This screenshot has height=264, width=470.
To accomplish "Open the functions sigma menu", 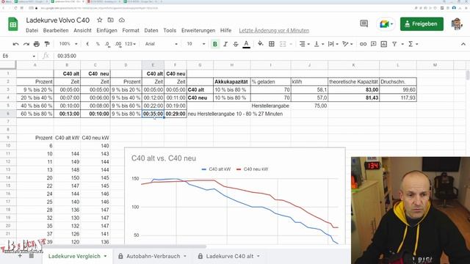I will [413, 44].
